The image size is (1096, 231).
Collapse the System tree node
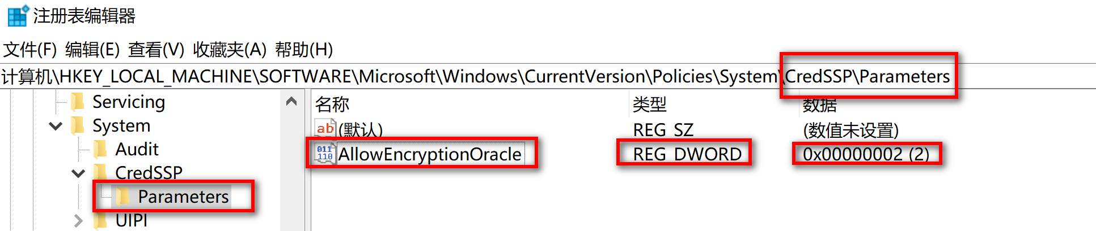pos(56,126)
